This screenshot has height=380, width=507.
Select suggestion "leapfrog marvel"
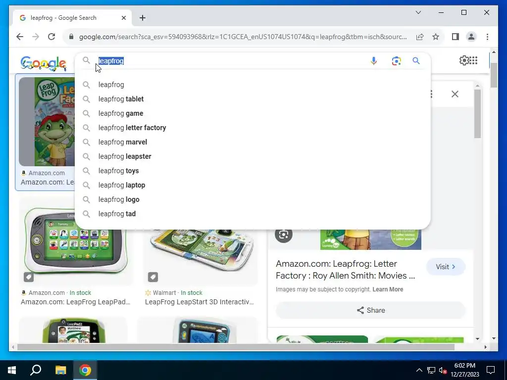coord(253,142)
